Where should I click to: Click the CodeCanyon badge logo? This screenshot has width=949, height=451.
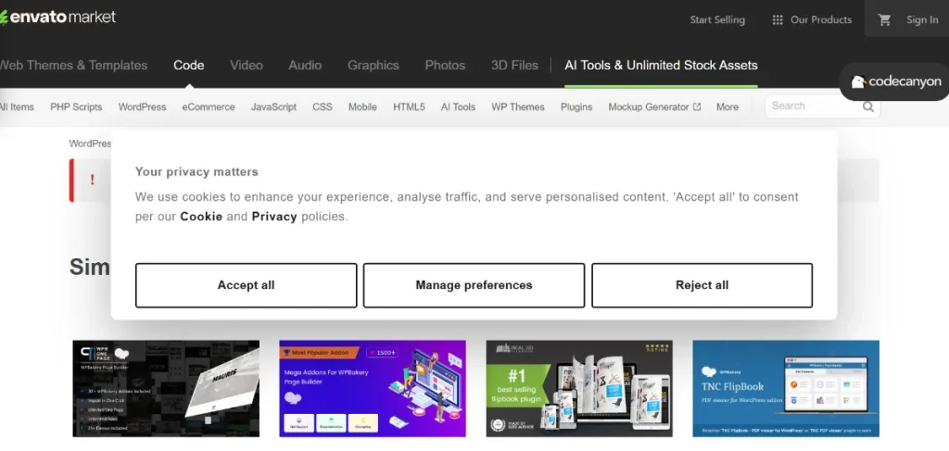[x=896, y=81]
